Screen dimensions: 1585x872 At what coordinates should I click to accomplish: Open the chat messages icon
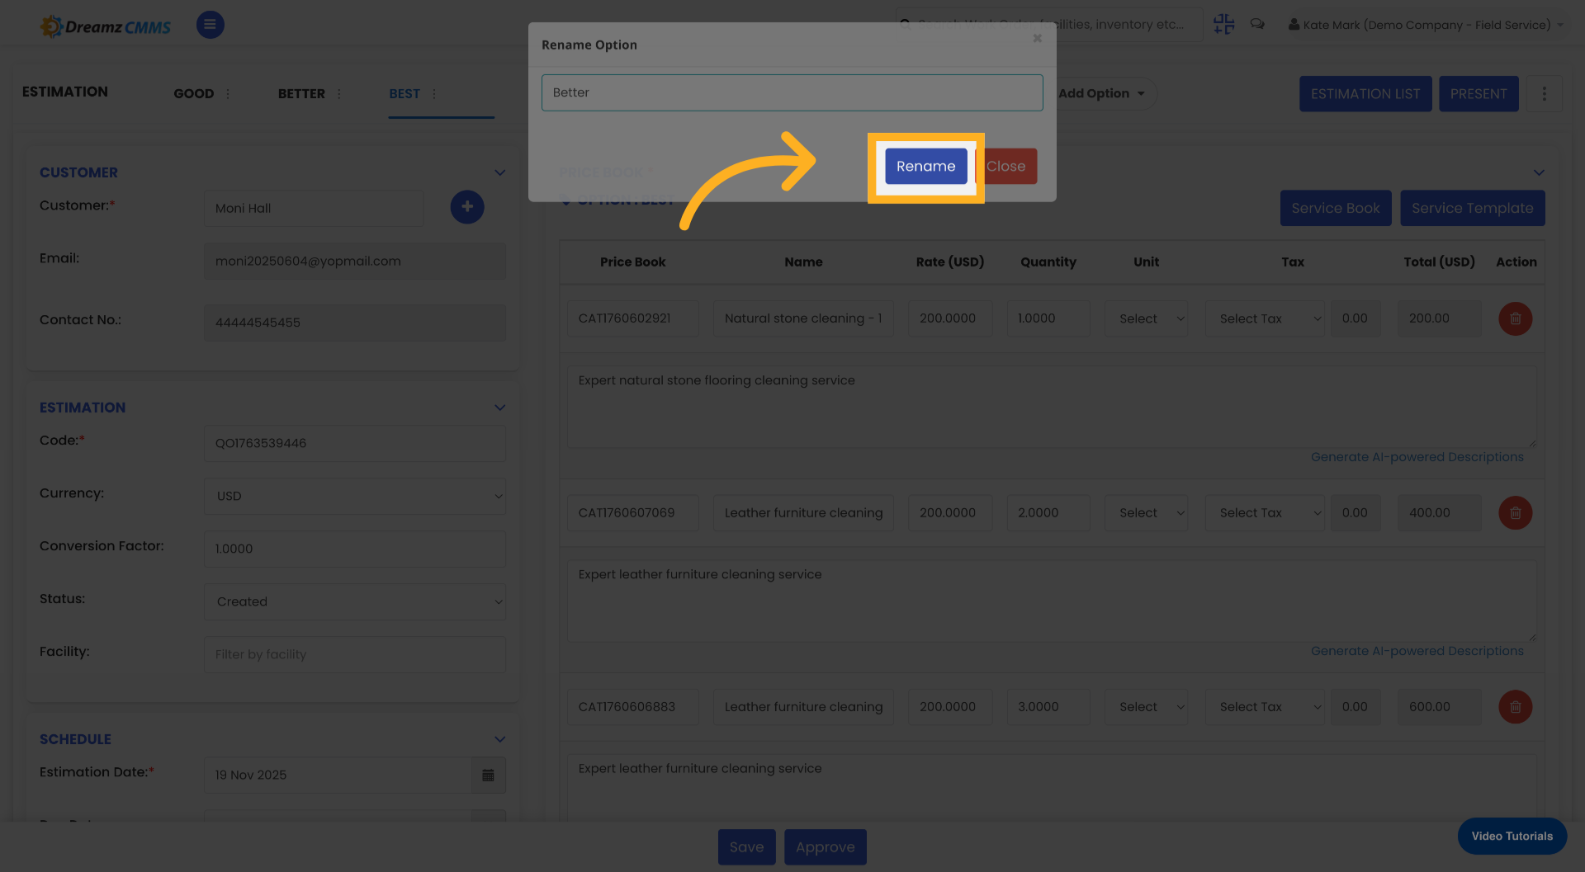(x=1257, y=24)
